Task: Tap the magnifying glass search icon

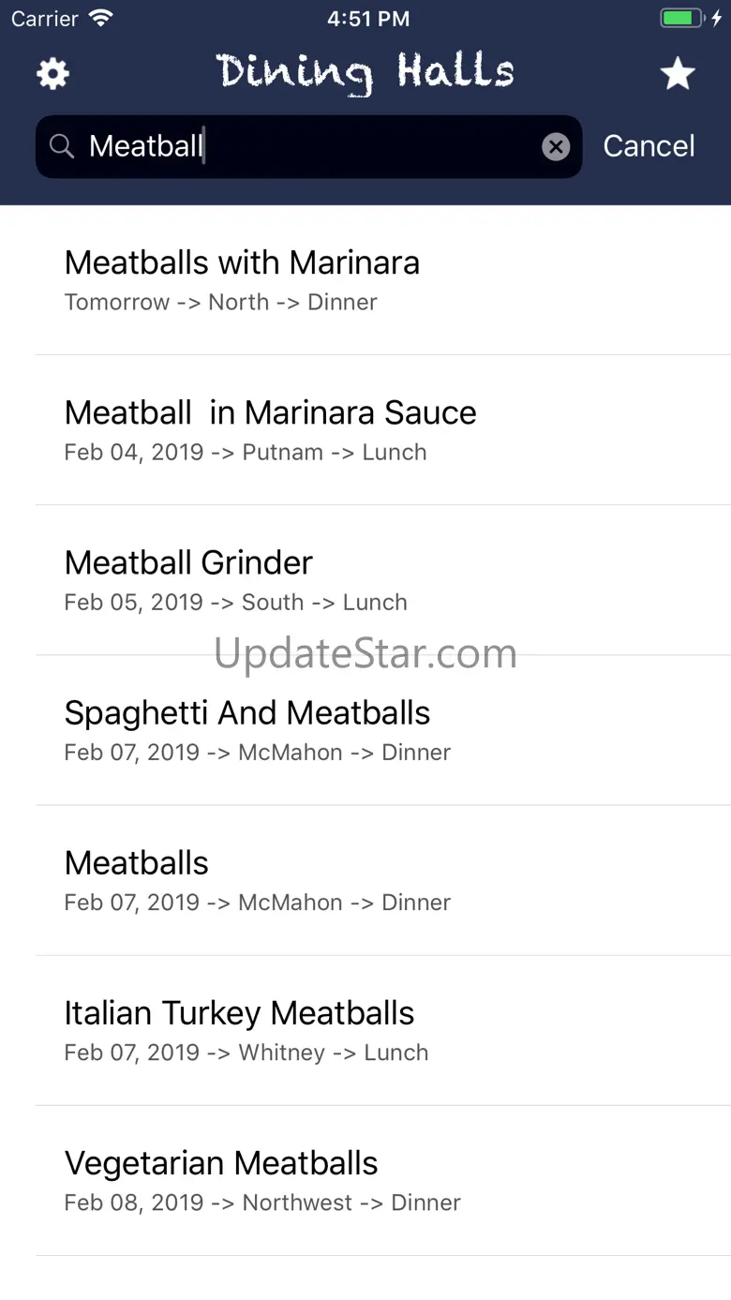Action: (x=62, y=146)
